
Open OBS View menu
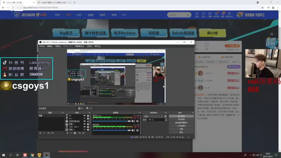coord(58,46)
